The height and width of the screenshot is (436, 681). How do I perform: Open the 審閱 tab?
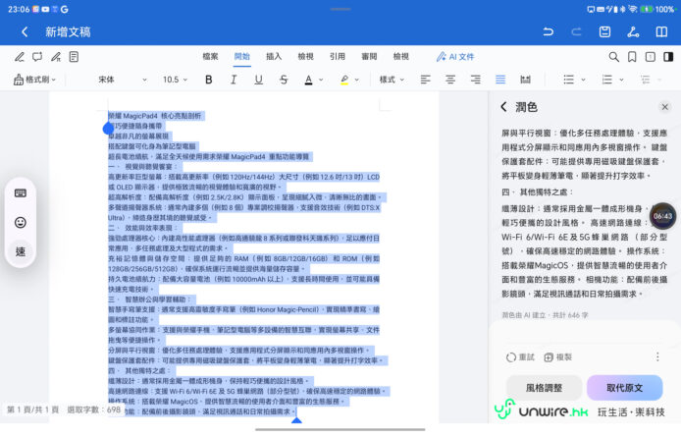(x=369, y=57)
